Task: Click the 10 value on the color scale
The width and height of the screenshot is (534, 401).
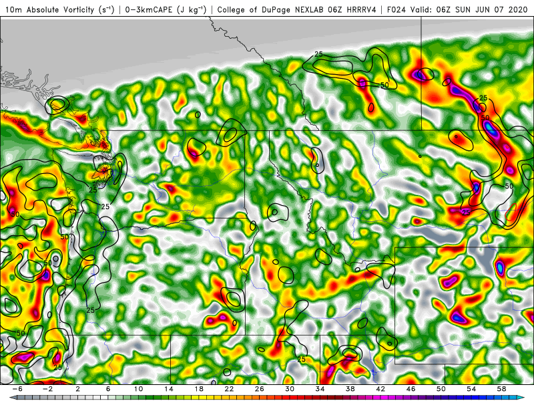Action: click(x=138, y=389)
